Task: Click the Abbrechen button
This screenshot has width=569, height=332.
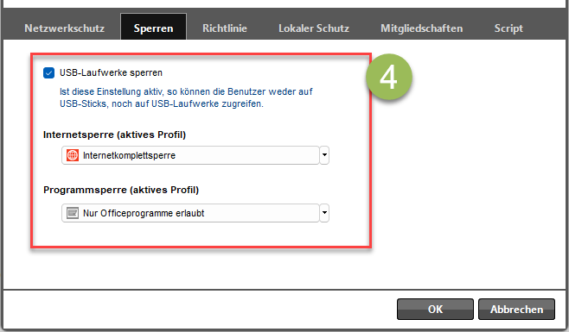Action: [x=516, y=310]
